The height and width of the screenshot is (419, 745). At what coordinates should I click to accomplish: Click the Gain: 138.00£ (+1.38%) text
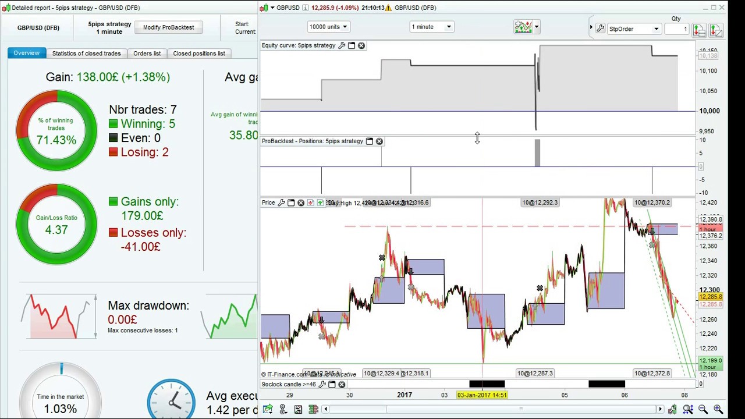coord(108,77)
